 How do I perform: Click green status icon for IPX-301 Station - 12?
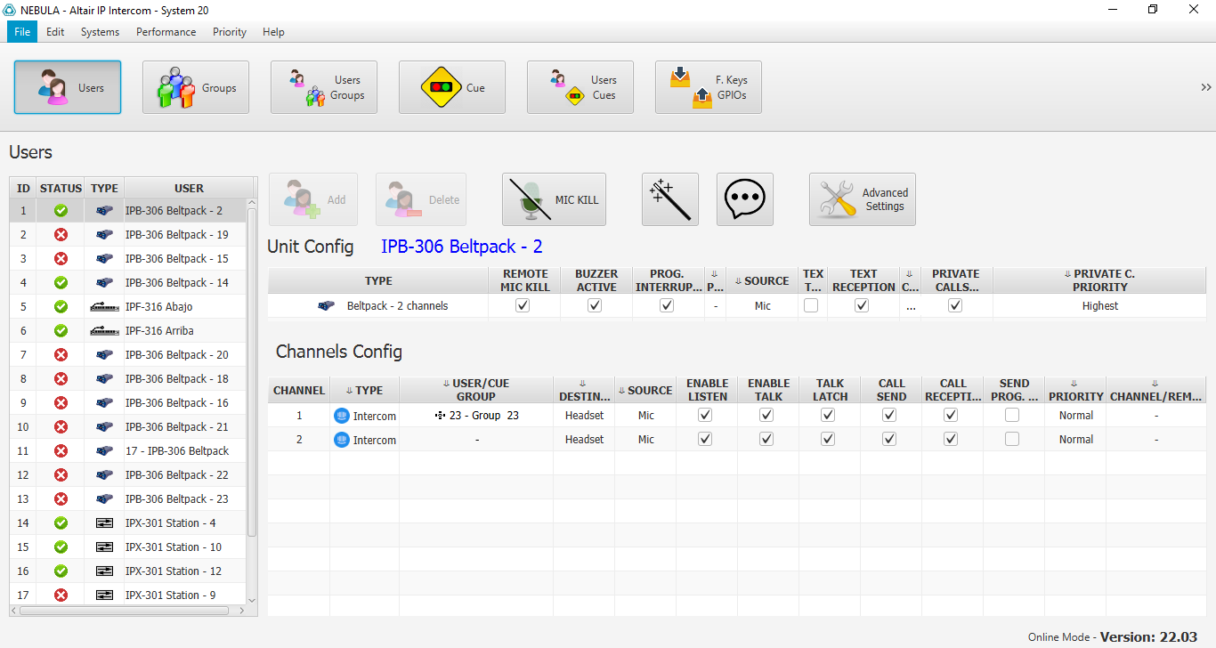click(x=61, y=571)
